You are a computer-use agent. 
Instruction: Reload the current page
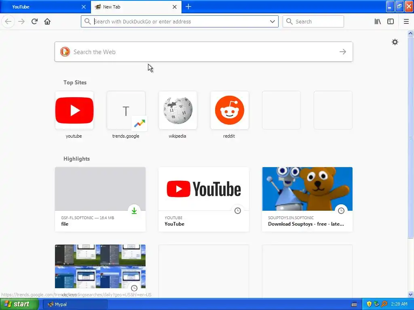[34, 21]
